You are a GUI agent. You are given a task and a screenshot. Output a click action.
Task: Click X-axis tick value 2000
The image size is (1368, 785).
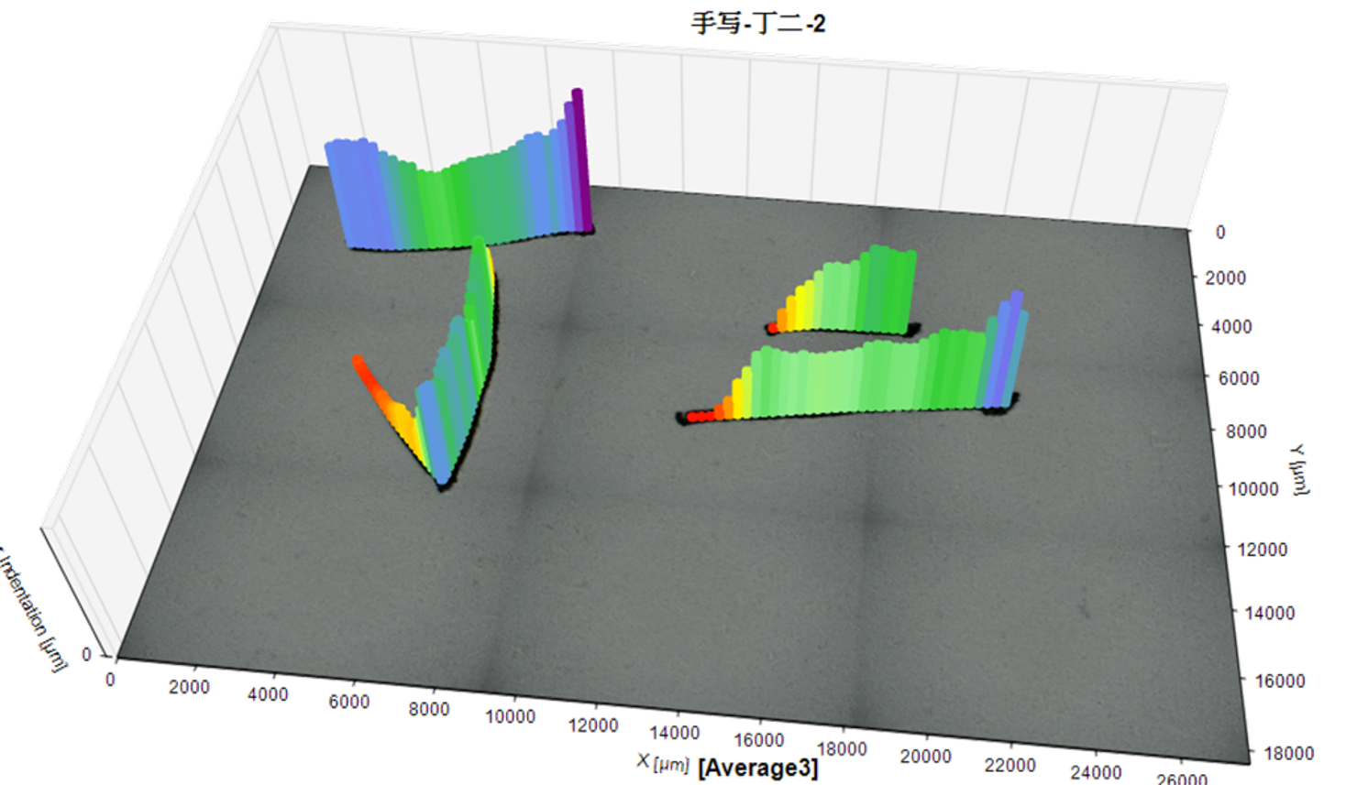coord(189,687)
